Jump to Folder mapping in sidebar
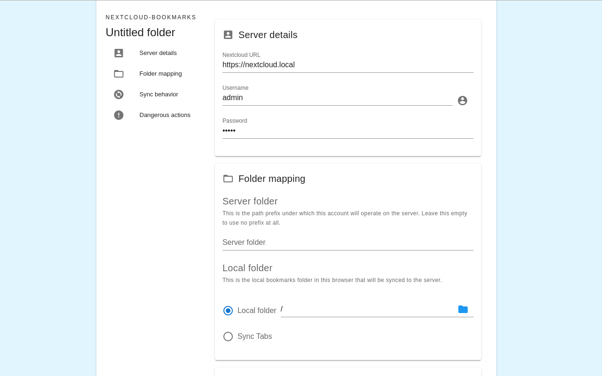The image size is (602, 376). point(160,74)
